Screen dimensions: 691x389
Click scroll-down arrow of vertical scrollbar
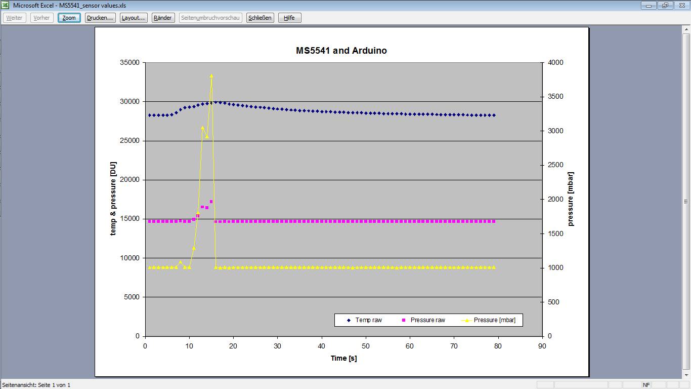pos(686,375)
